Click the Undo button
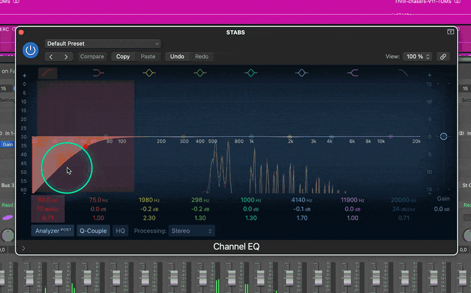Screen dimensions: 471x293 177,57
